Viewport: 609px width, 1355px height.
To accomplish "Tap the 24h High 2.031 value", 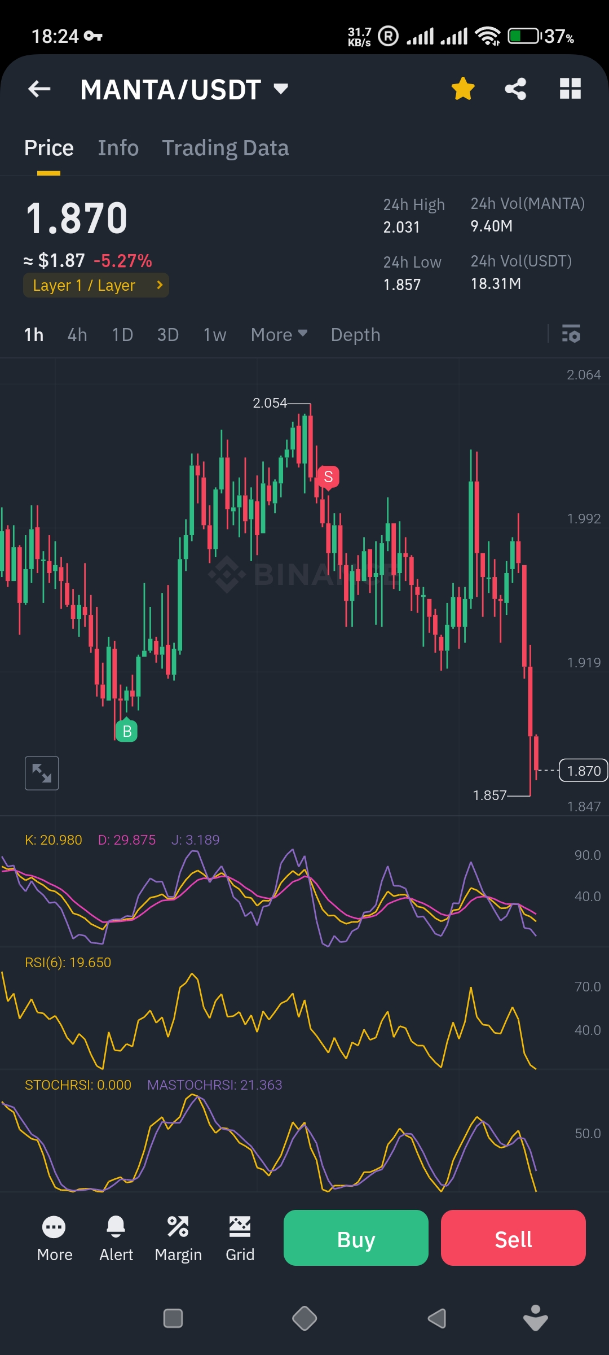I will coord(401,228).
